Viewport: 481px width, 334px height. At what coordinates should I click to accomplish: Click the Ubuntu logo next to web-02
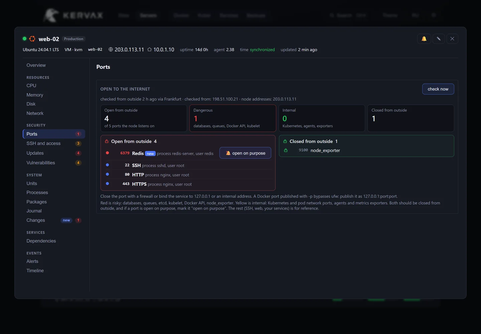click(32, 39)
